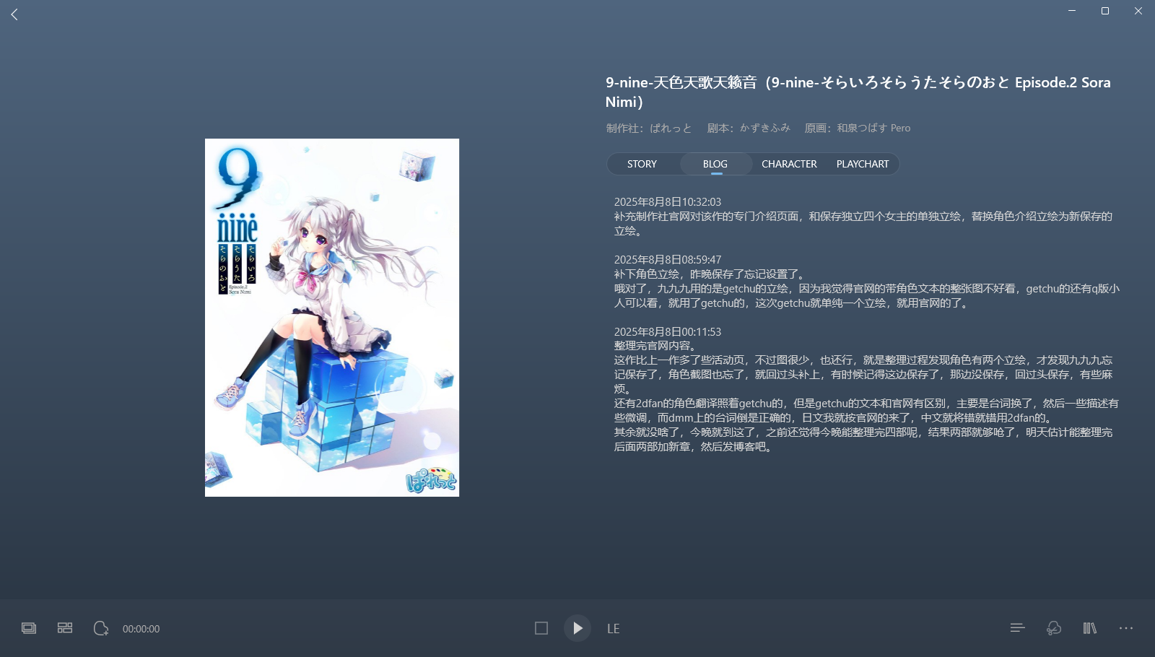1155x657 pixels.
Task: Click the 制作社: ぱれっと credit
Action: tap(649, 128)
